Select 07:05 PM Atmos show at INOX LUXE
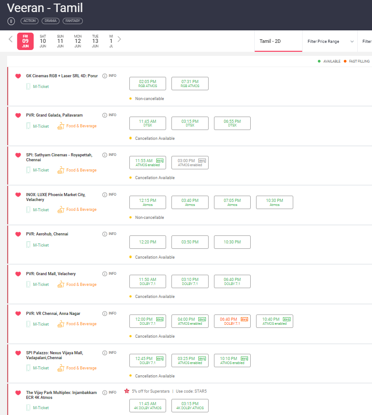372x415 pixels. tap(232, 202)
